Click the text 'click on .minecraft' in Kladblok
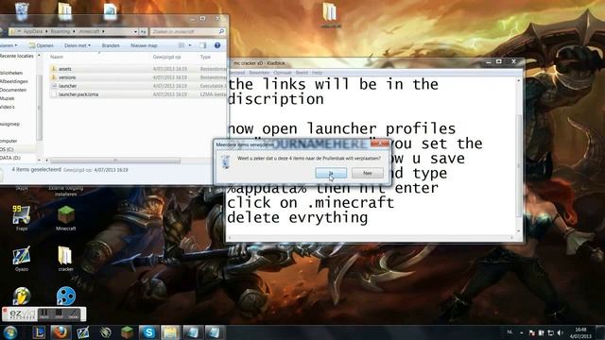Image resolution: width=605 pixels, height=340 pixels. click(x=311, y=203)
